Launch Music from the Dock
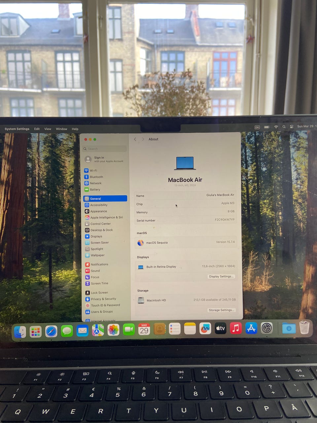The image size is (317, 423). (236, 328)
